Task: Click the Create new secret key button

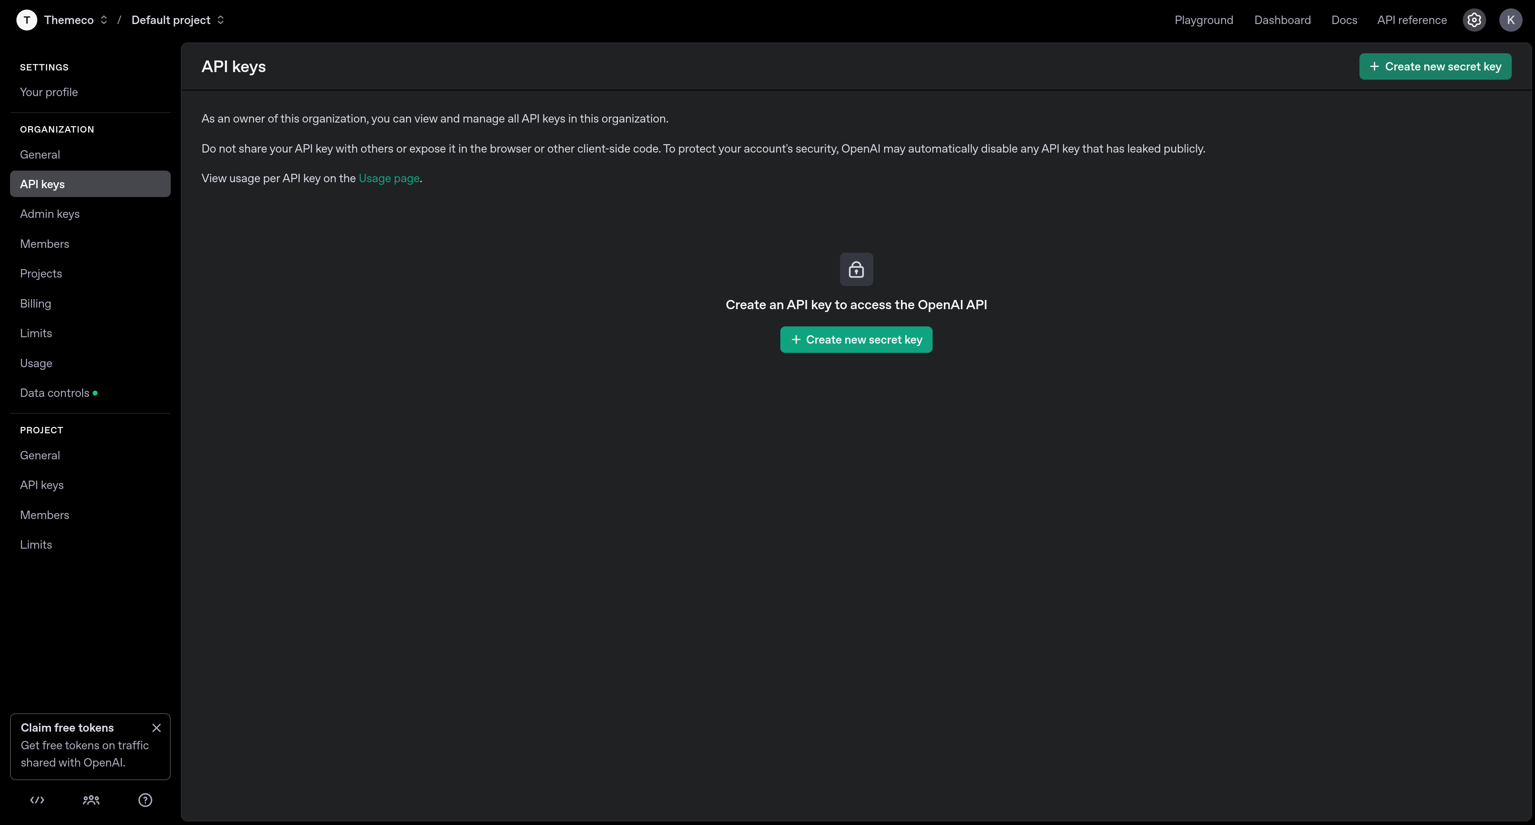Action: [856, 339]
